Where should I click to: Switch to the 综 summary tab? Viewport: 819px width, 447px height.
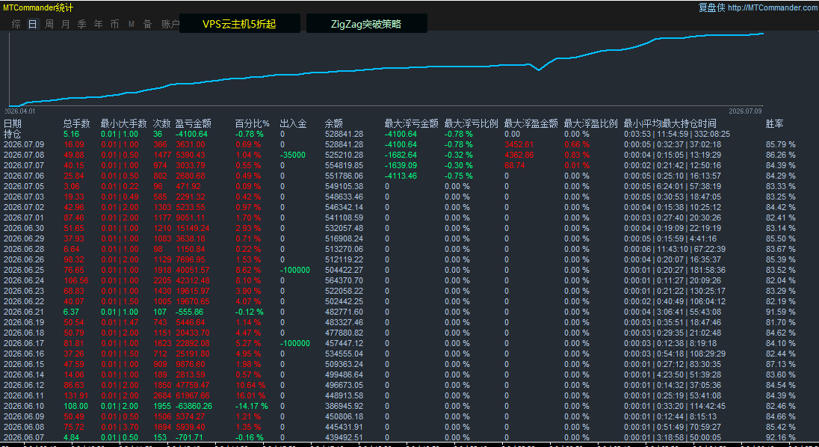pyautogui.click(x=16, y=24)
